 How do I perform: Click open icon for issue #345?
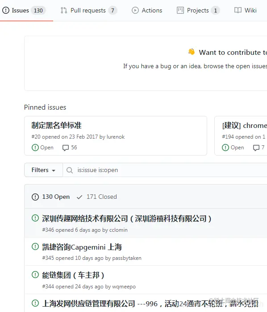pyautogui.click(x=35, y=246)
